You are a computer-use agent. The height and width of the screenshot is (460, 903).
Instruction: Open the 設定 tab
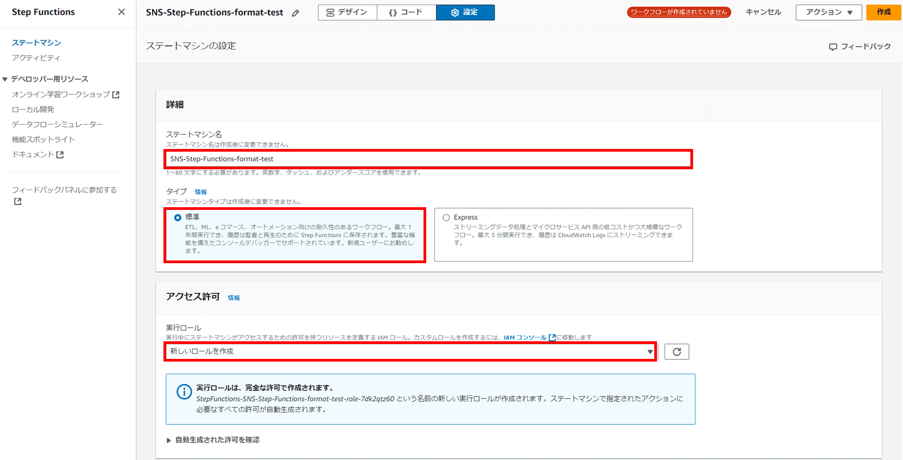click(x=465, y=12)
